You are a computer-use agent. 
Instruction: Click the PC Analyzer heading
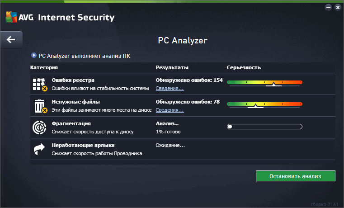point(183,40)
